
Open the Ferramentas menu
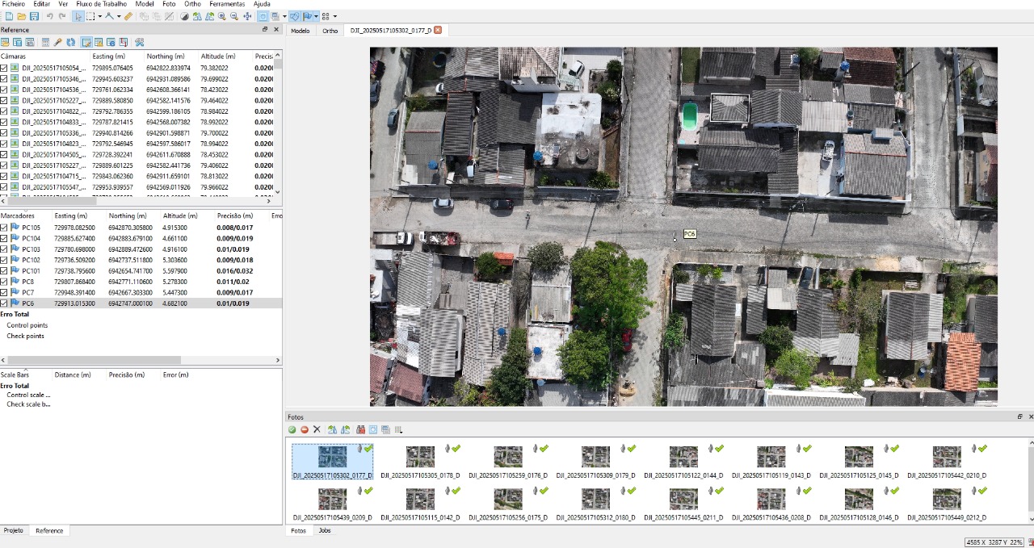coord(227,4)
